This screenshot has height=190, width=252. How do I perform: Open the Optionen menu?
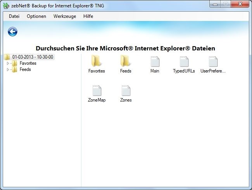[x=36, y=16]
